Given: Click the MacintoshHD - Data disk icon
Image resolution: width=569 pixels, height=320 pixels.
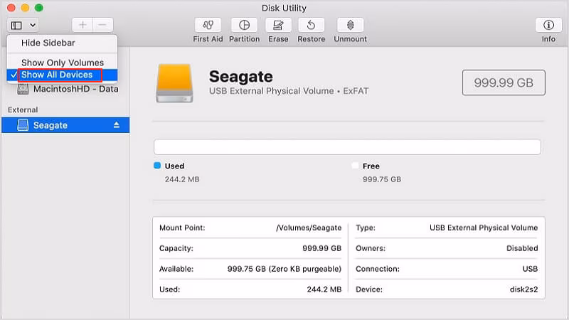Looking at the screenshot, I should [x=23, y=90].
